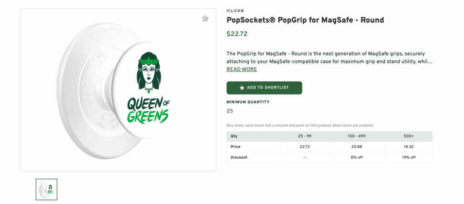The width and height of the screenshot is (464, 204).
Task: Click the 19% off discount cell
Action: [x=409, y=157]
